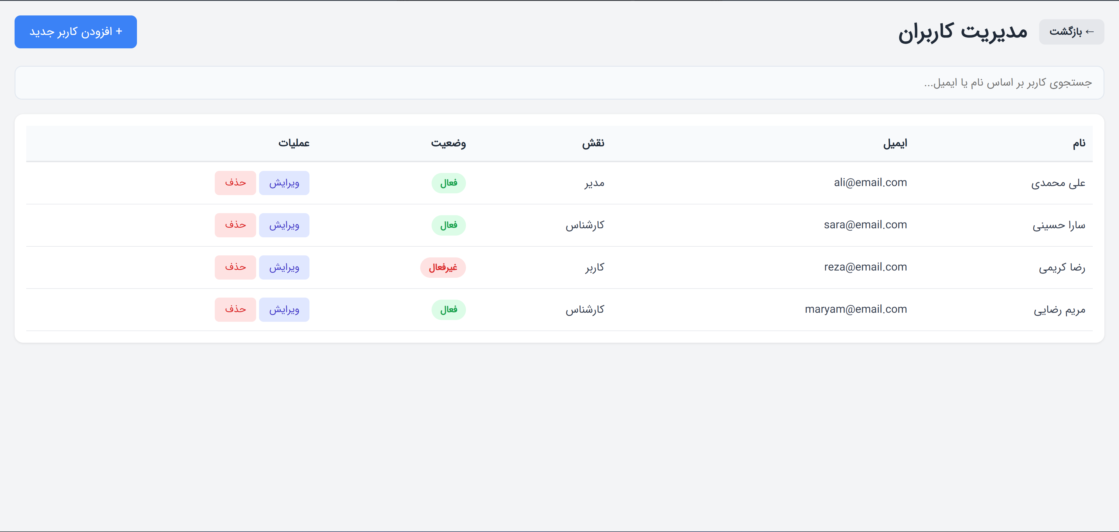Click the فعال badge for maryam
Screen dimensions: 1119x532
tap(449, 310)
